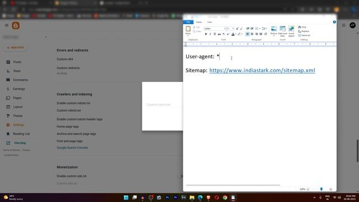
Task: Click Cut in WordPad clipboard group
Action: coord(196,27)
